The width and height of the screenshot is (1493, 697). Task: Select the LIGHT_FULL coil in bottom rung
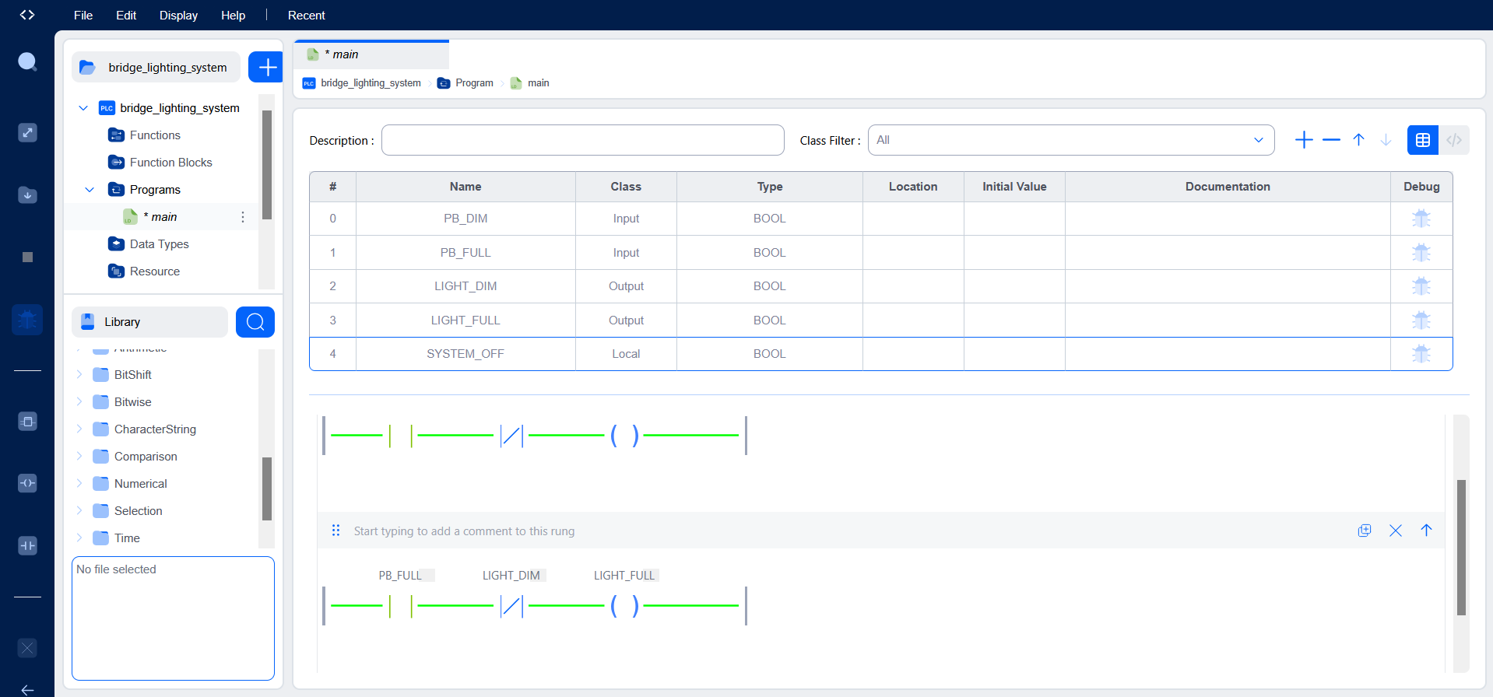pyautogui.click(x=625, y=605)
